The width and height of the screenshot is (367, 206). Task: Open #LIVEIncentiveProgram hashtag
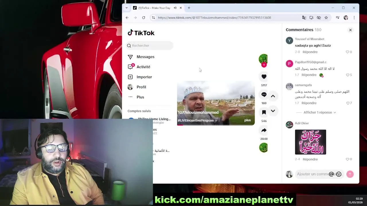[196, 120]
